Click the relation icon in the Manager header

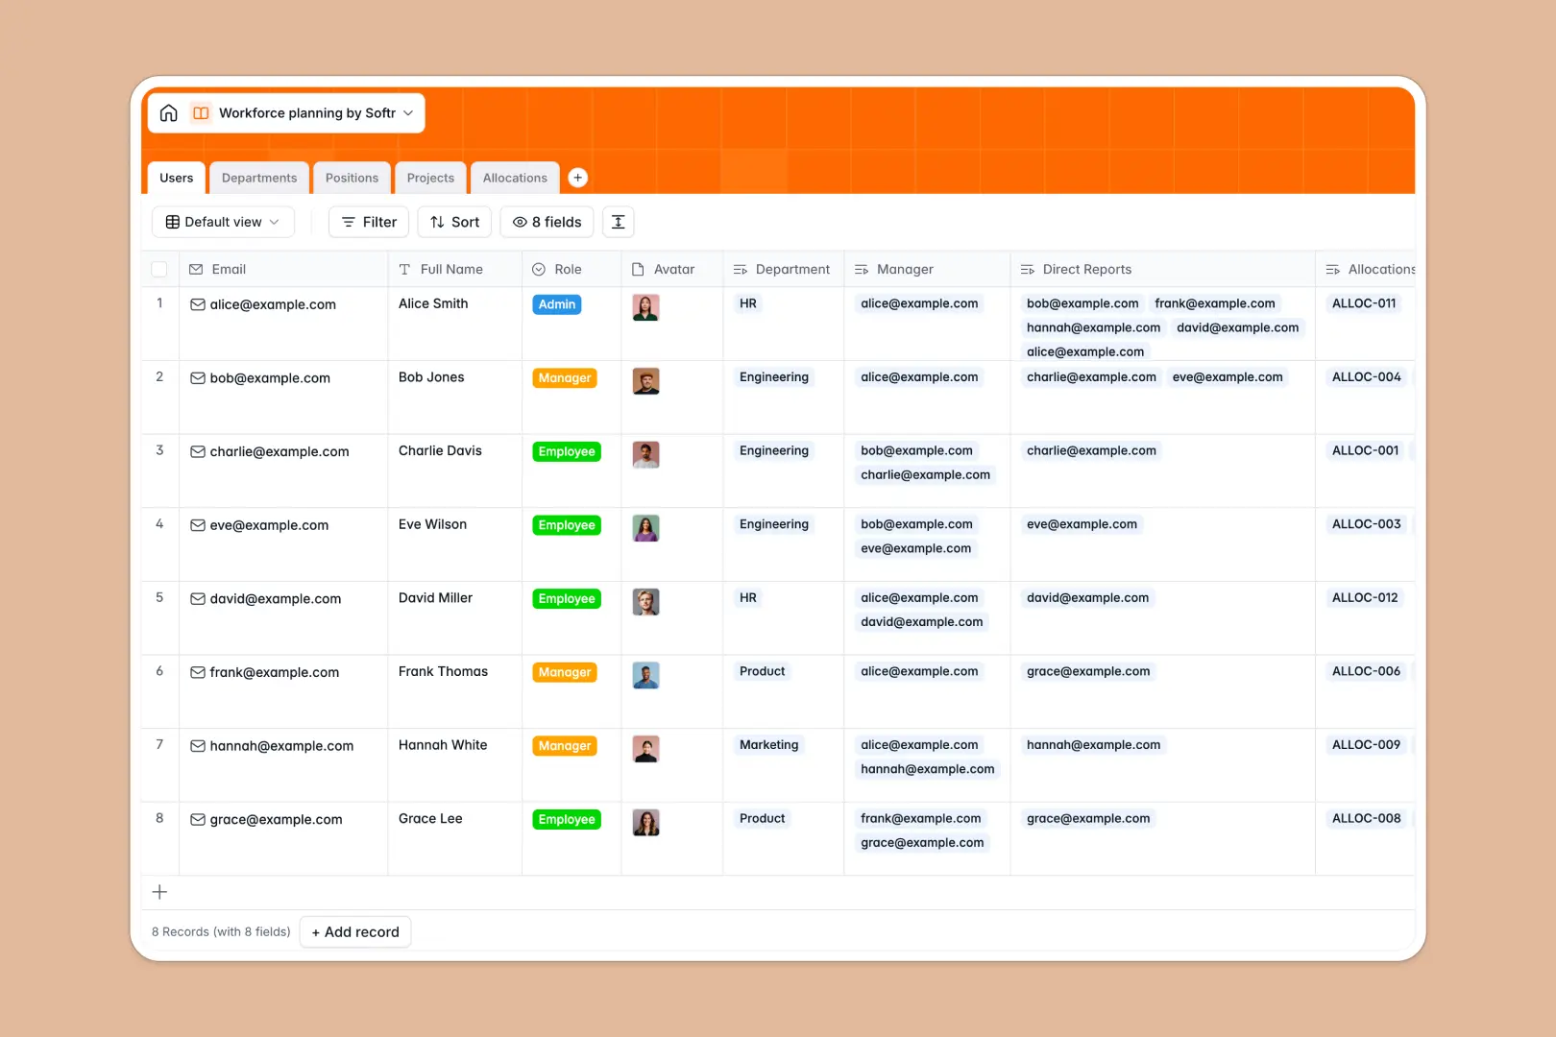863,269
